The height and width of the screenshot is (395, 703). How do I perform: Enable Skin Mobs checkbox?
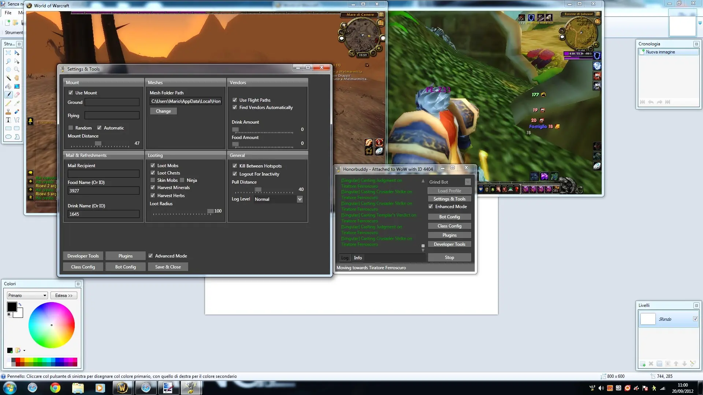click(153, 180)
